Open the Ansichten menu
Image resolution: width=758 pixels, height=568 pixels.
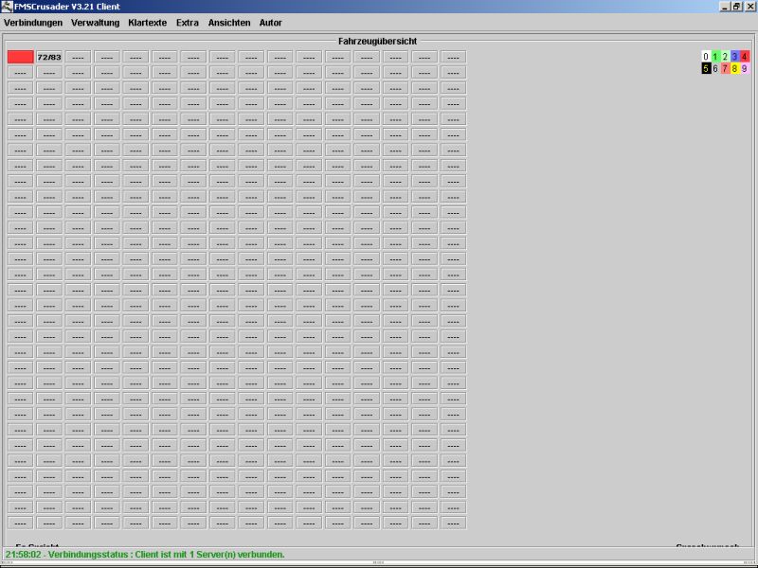tap(230, 22)
